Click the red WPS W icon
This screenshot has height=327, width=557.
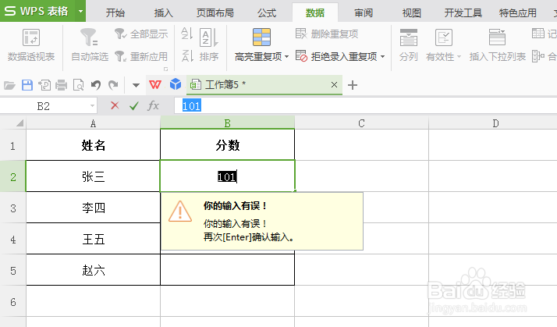coord(155,85)
